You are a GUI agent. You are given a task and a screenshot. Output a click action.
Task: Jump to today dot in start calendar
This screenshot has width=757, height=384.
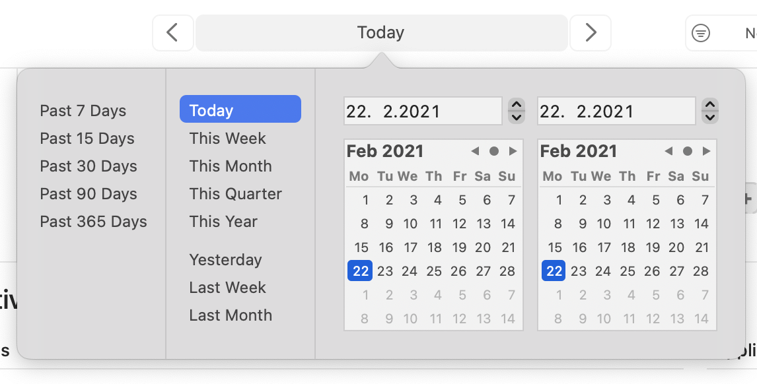click(494, 152)
